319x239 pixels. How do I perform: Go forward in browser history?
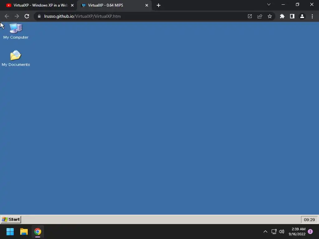click(x=17, y=16)
